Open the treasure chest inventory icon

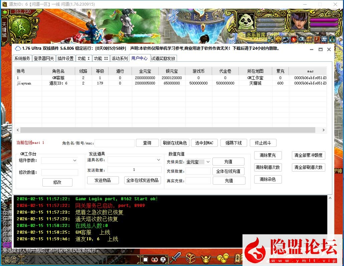pos(191,258)
